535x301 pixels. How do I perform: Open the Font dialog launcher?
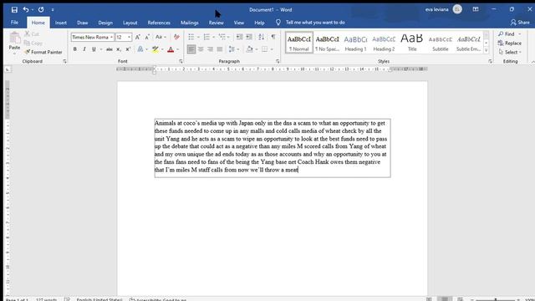(181, 61)
